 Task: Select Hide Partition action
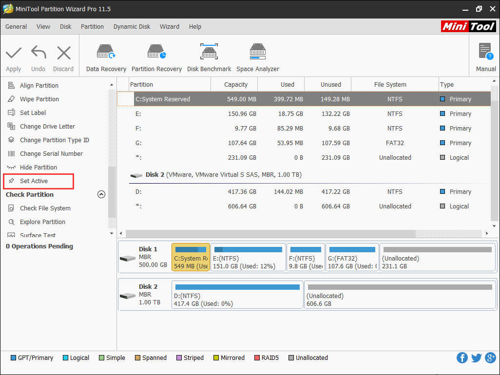pyautogui.click(x=38, y=168)
